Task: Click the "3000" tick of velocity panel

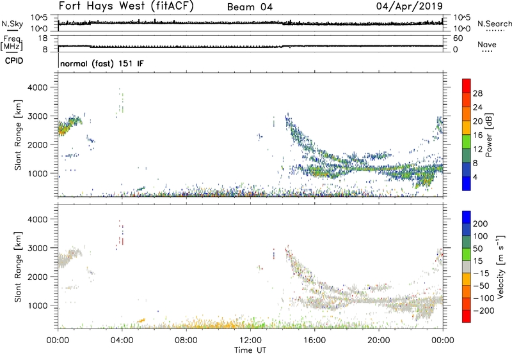Action: pyautogui.click(x=38, y=248)
